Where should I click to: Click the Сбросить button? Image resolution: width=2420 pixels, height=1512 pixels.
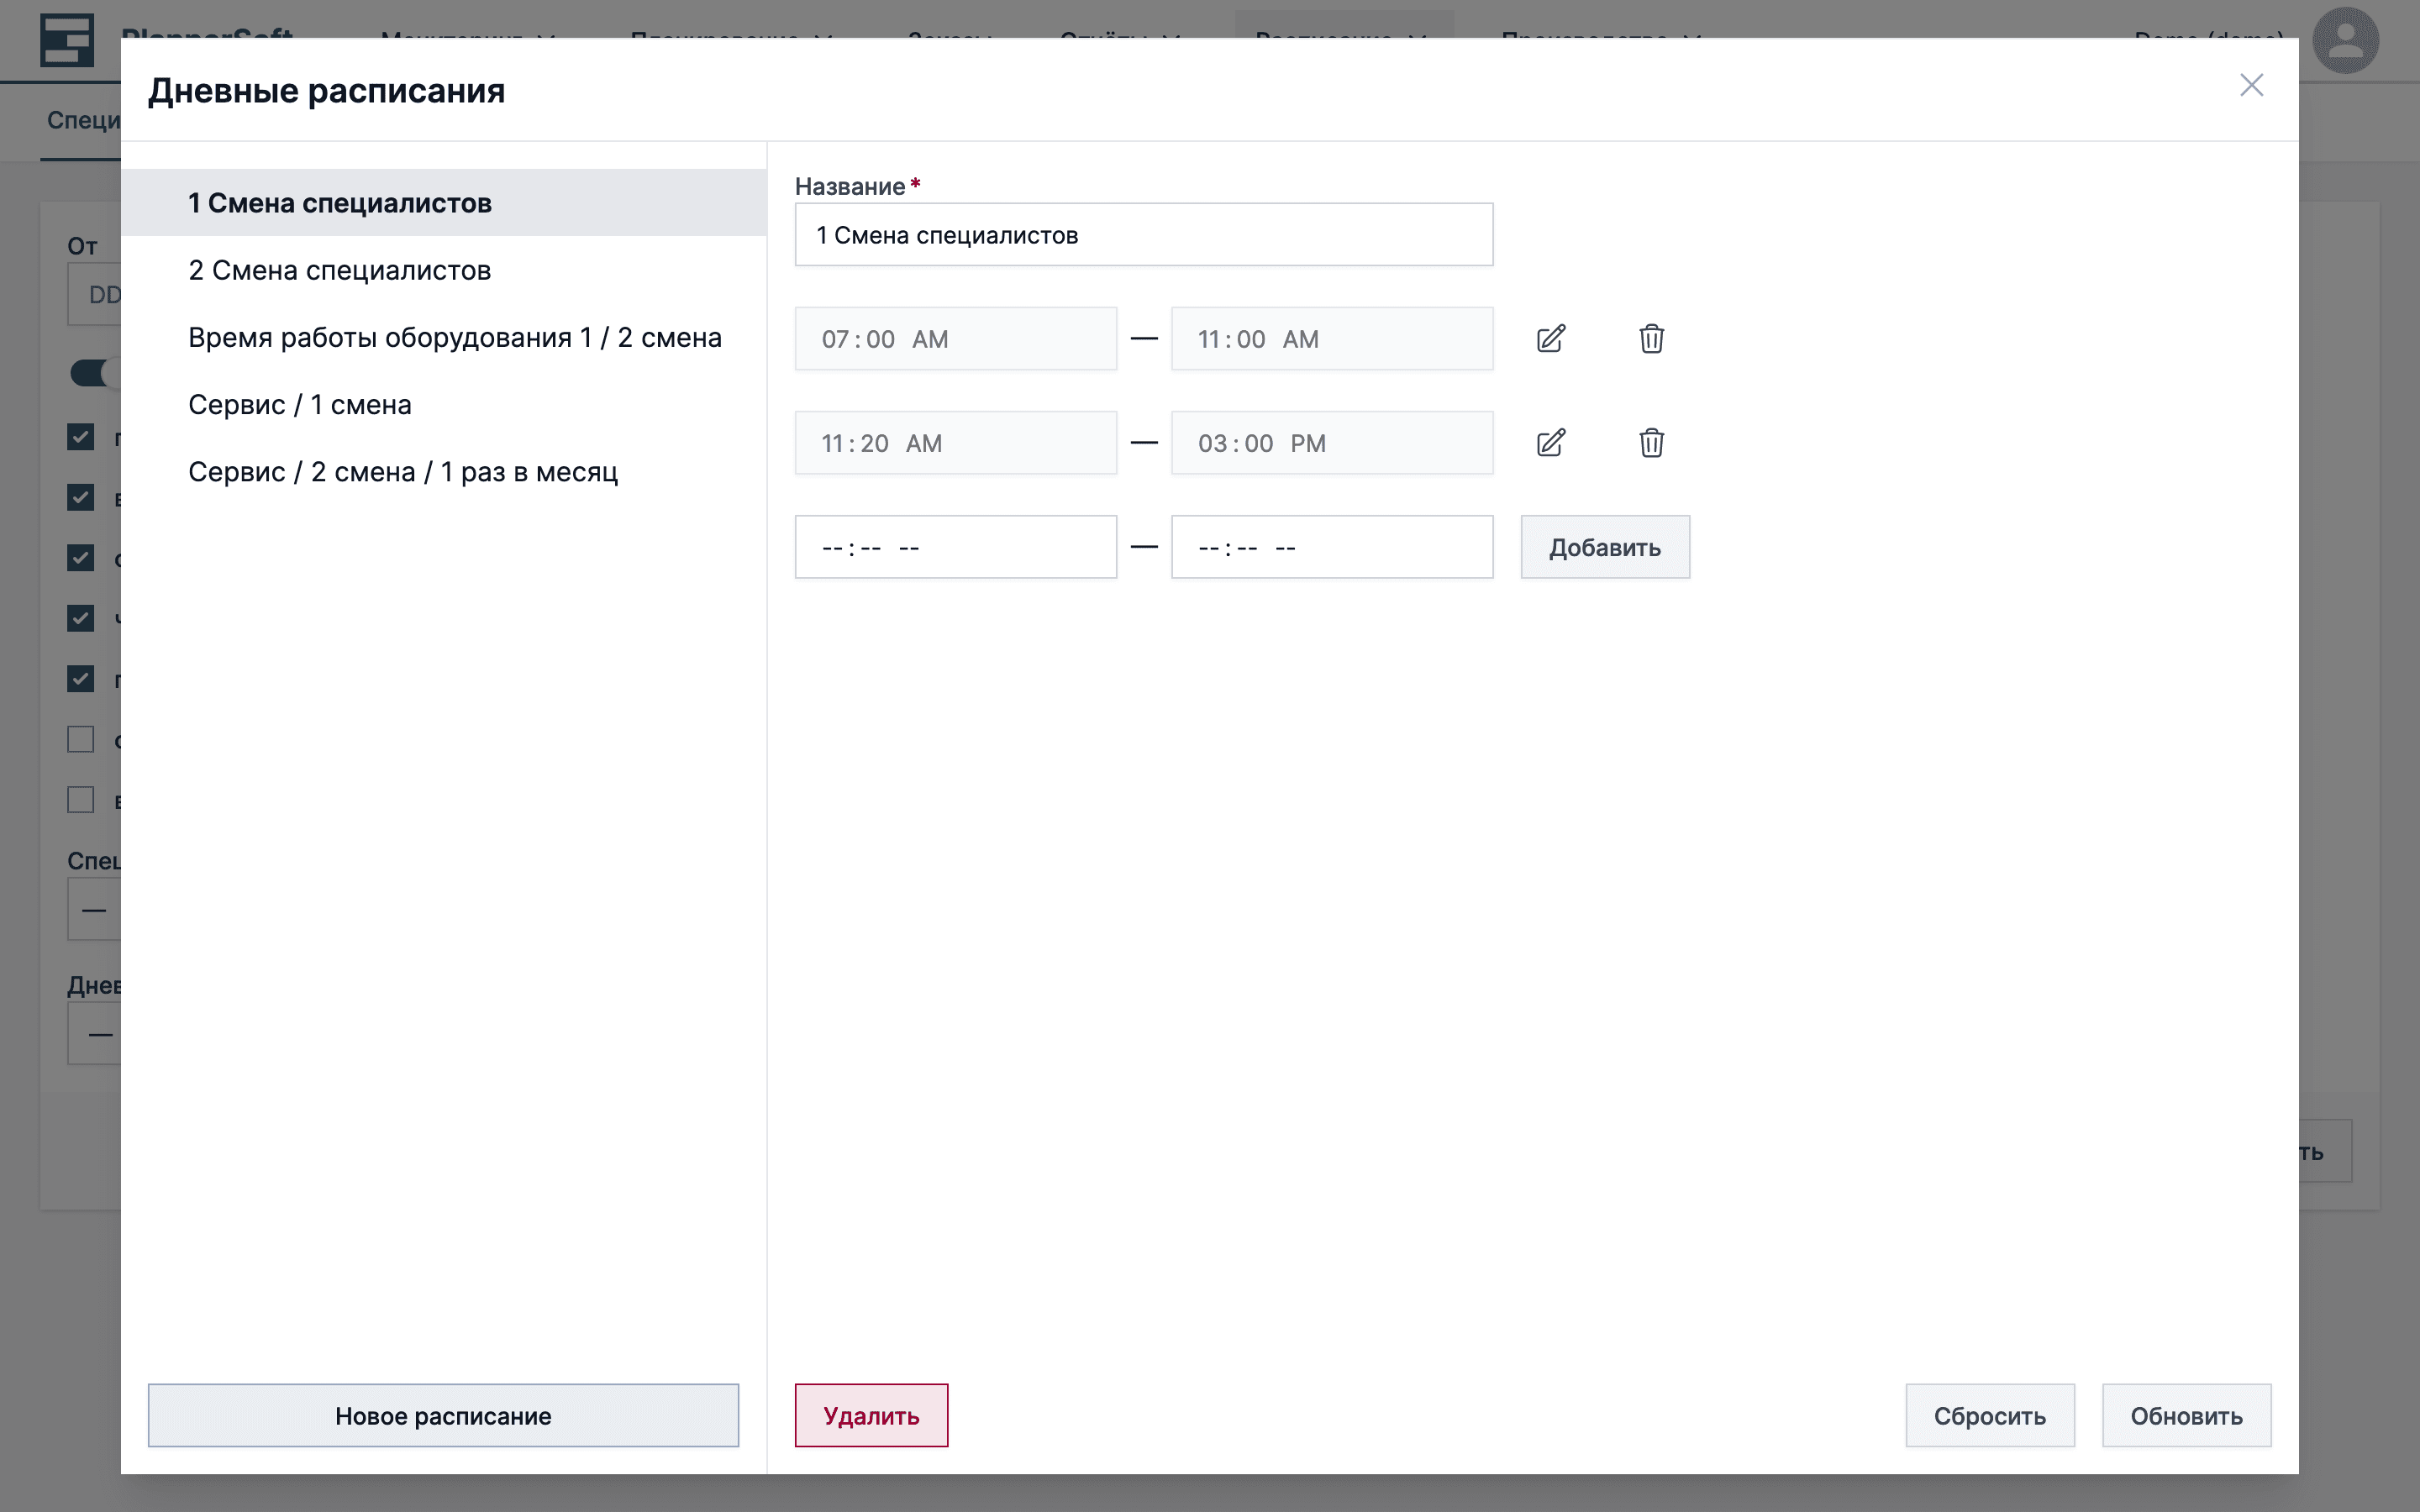click(1989, 1415)
